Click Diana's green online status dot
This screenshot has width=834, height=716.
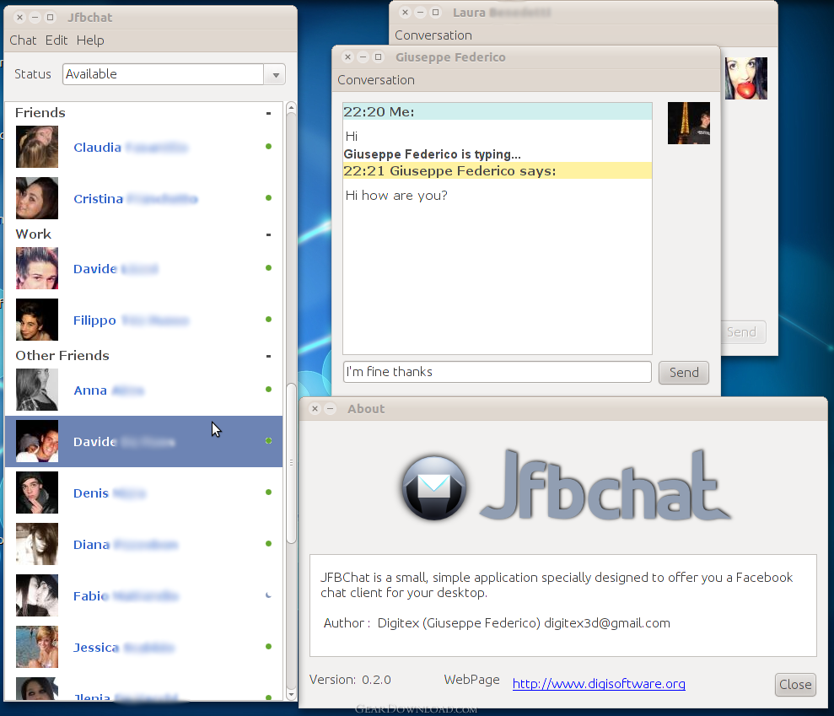coord(269,544)
